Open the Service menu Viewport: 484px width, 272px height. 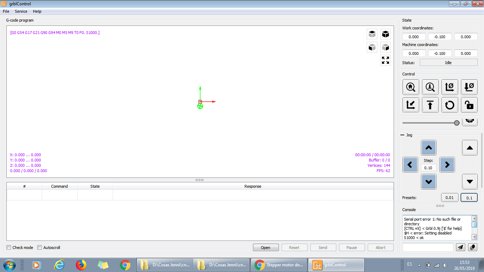click(x=21, y=11)
